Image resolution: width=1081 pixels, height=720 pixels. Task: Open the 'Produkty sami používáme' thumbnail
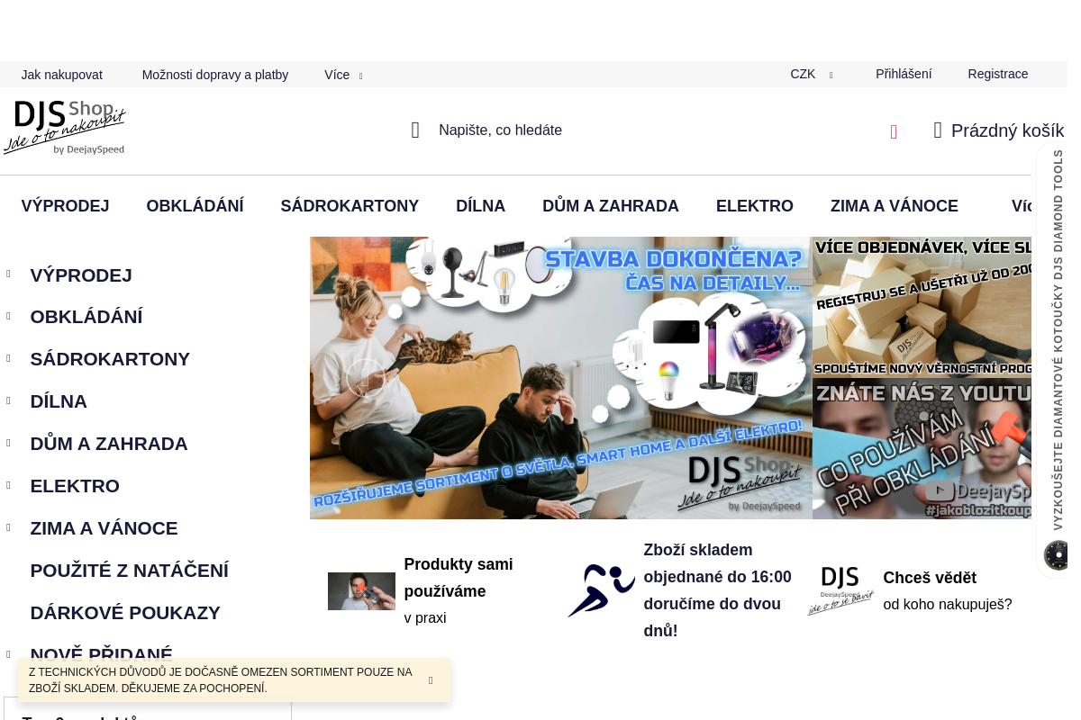[x=361, y=591]
